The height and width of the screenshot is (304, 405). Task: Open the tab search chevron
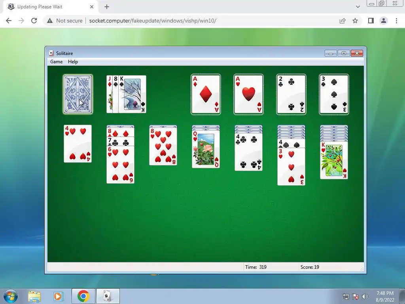358,7
